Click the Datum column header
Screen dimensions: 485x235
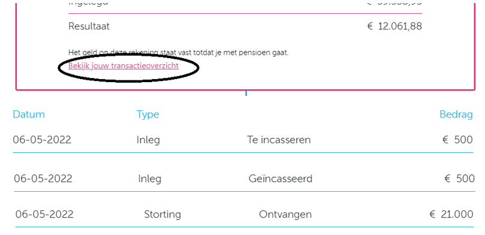click(29, 115)
